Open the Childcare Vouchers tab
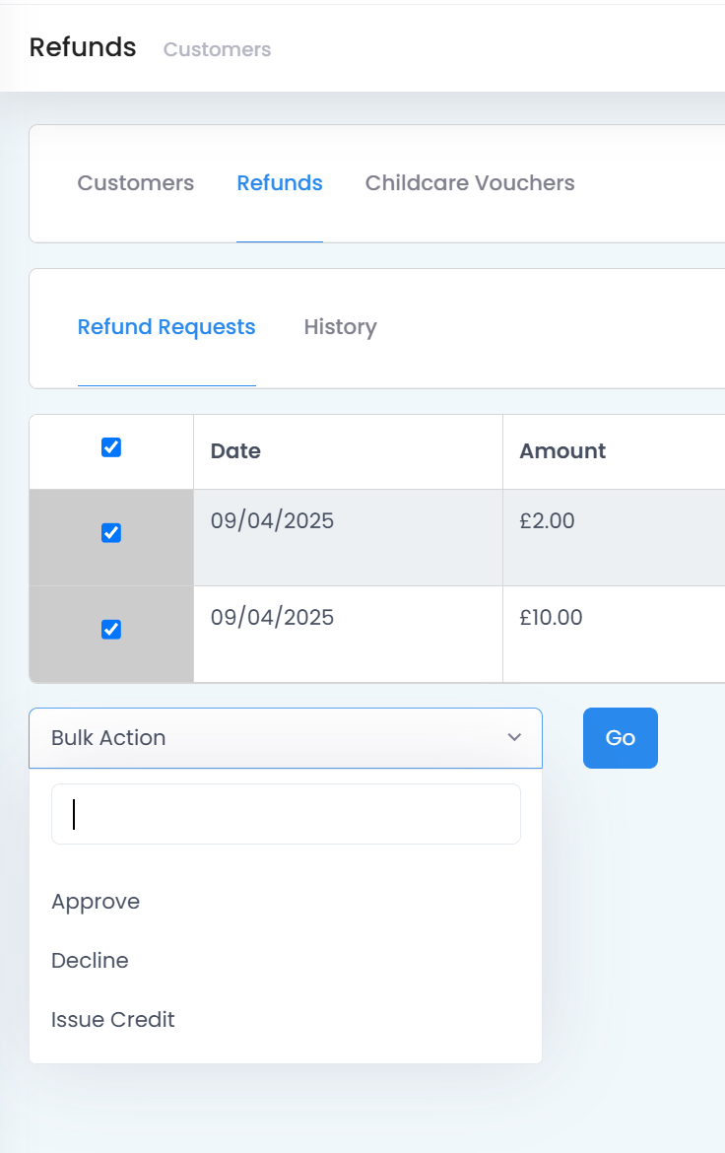 (470, 183)
